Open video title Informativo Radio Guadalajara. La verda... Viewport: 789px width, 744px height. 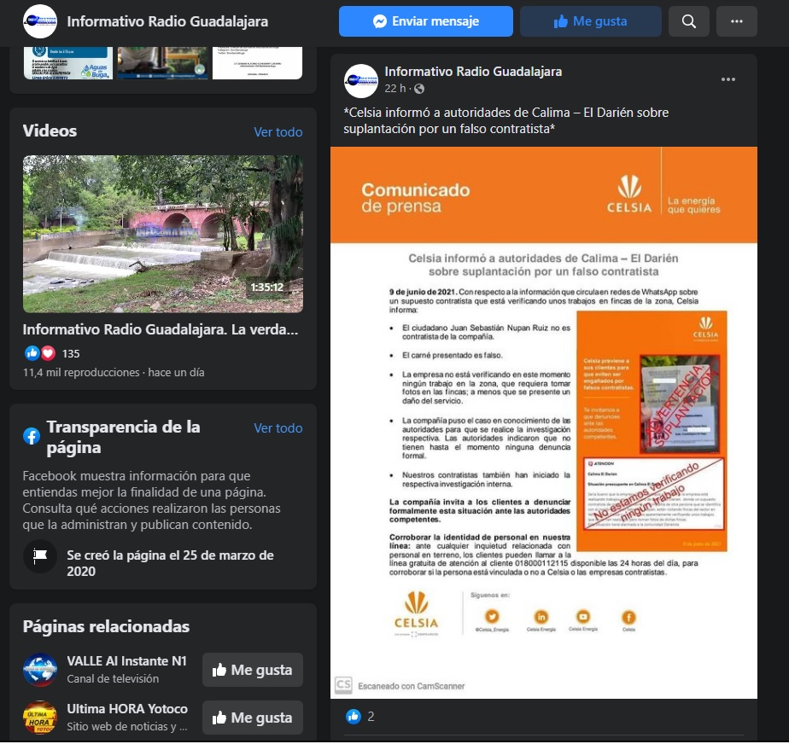[161, 329]
